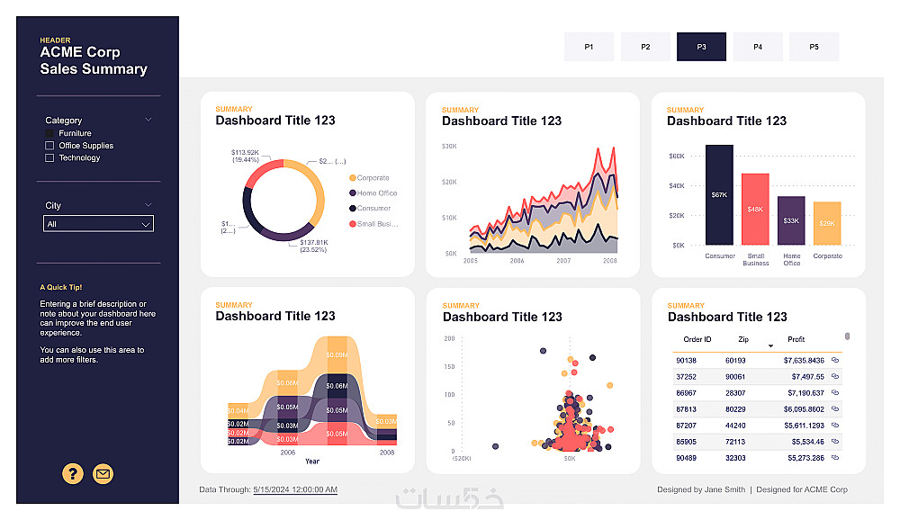Click 'ACME Corp Sales Summary' title
Image resolution: width=900 pixels, height=520 pixels.
pos(94,60)
